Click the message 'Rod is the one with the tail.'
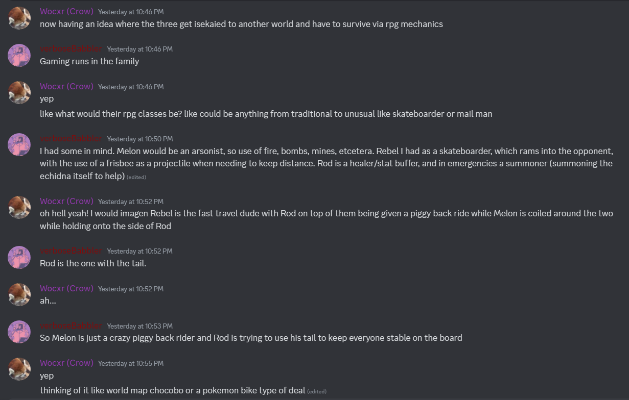Viewport: 629px width, 400px height. coord(93,263)
